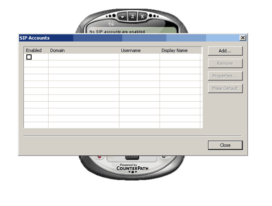The height and width of the screenshot is (206, 272).
Task: Close the dialog with the Close button
Action: point(225,145)
